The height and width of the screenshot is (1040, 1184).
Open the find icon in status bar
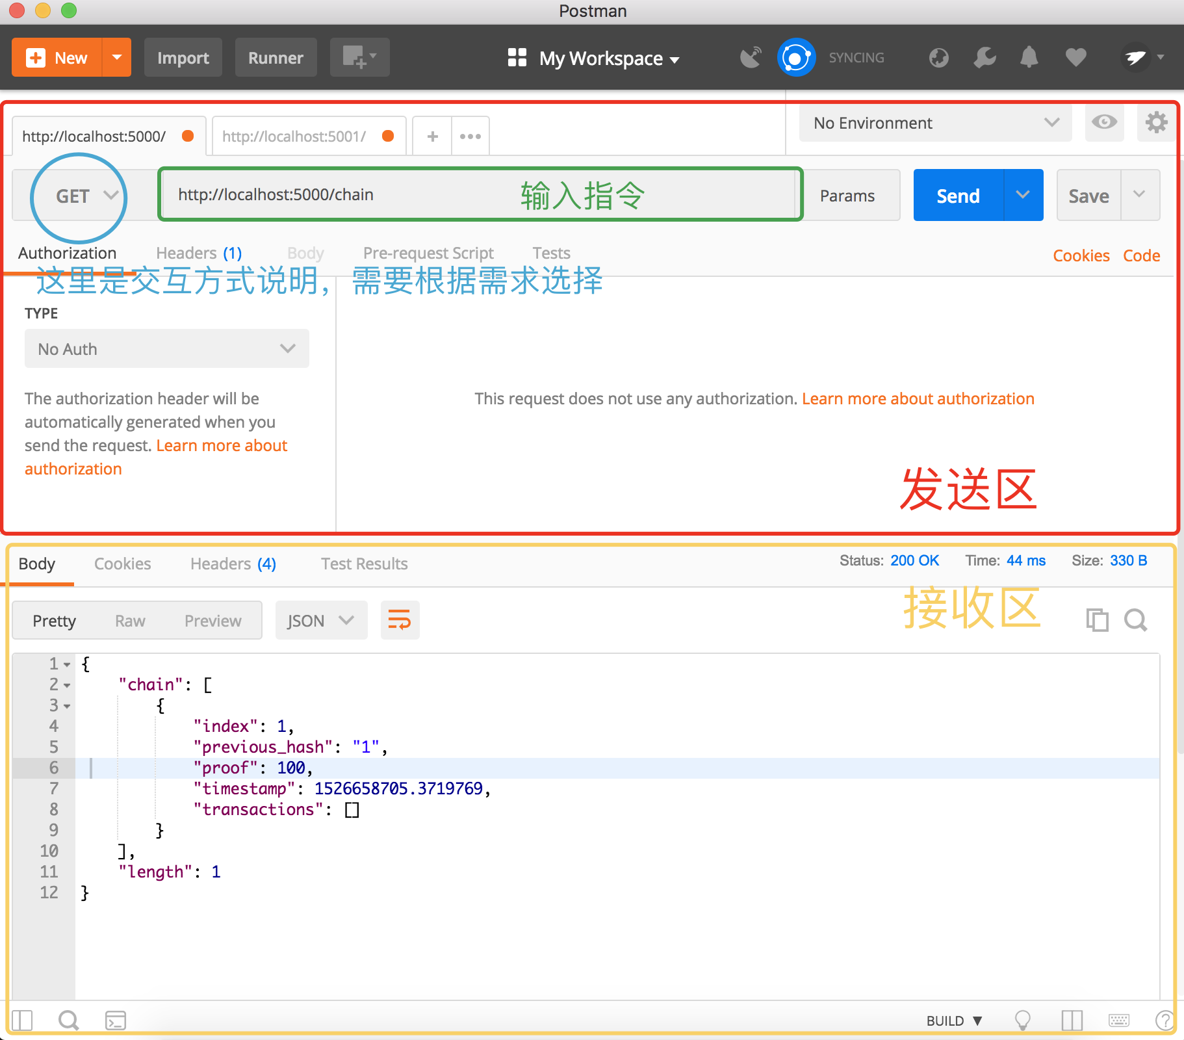click(68, 1020)
